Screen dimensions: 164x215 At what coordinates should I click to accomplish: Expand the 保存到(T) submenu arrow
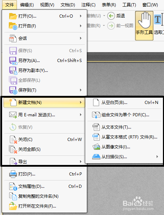pyautogui.click(x=81, y=90)
